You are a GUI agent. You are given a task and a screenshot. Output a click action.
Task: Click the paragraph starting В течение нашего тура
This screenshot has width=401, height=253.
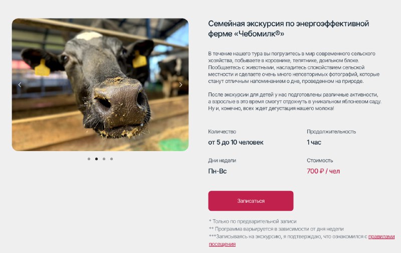tap(294, 67)
